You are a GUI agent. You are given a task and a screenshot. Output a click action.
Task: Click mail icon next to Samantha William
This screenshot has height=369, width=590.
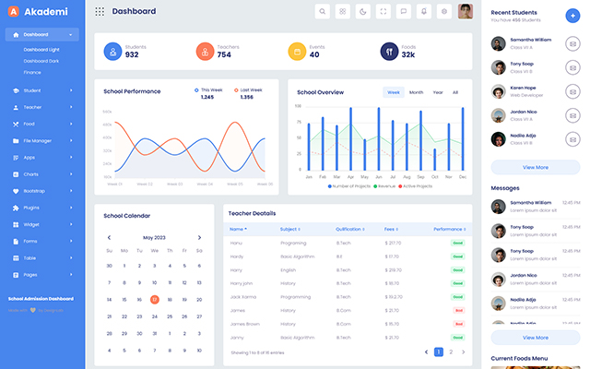pos(572,42)
